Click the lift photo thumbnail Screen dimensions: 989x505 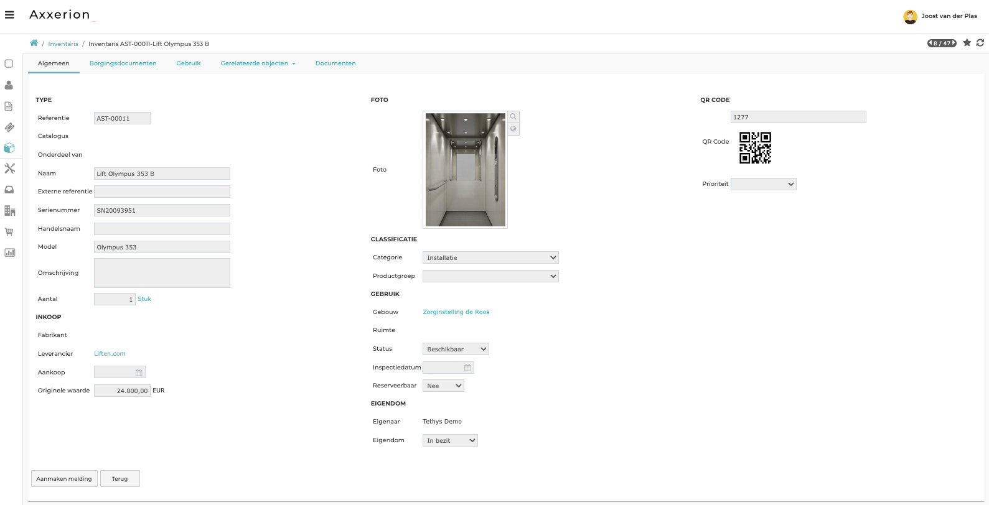466,170
